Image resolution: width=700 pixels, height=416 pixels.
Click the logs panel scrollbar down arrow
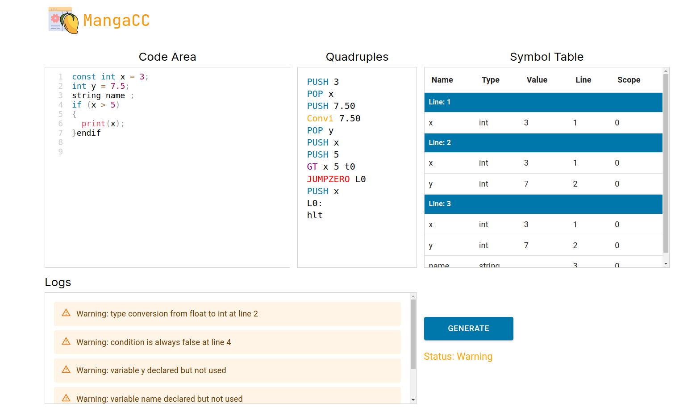click(413, 400)
